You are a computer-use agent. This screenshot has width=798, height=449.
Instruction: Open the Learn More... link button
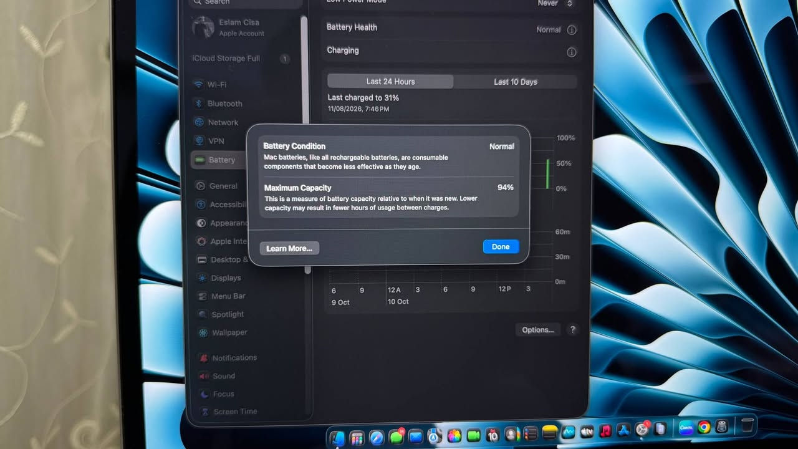point(289,248)
